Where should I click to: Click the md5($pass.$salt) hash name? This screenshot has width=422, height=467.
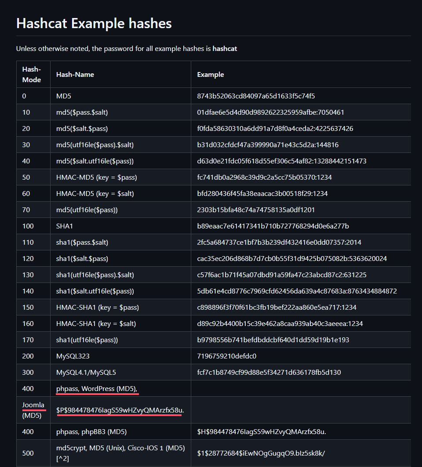pyautogui.click(x=82, y=112)
